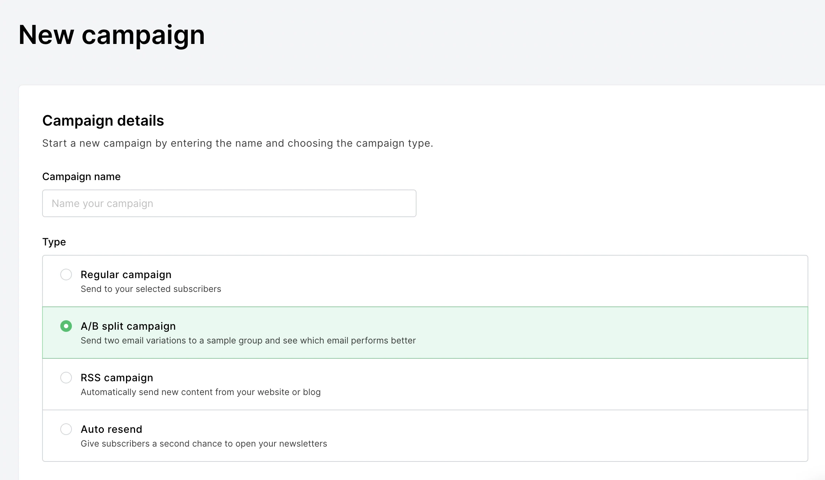This screenshot has width=825, height=480.
Task: Click "Send to your selected subscribers" description
Action: click(151, 289)
